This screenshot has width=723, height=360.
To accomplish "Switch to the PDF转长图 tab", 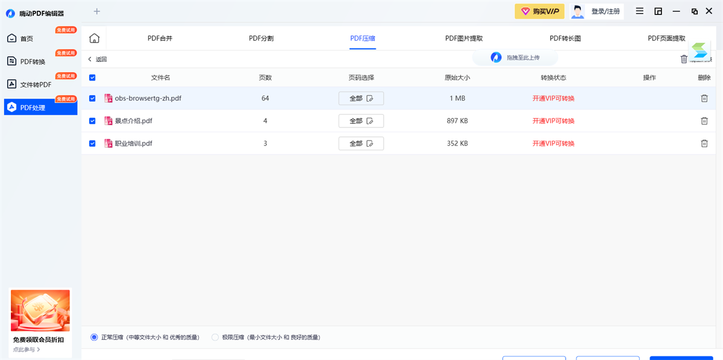I will point(565,38).
